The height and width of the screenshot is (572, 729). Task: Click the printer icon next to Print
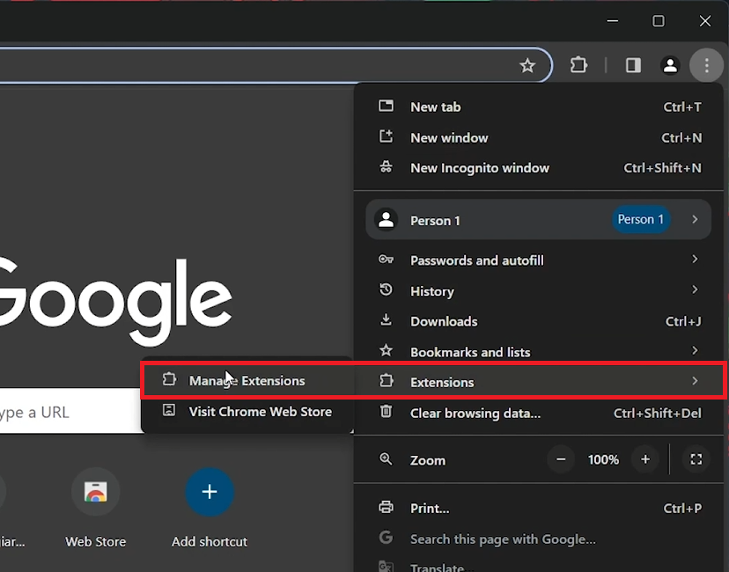[x=386, y=507]
